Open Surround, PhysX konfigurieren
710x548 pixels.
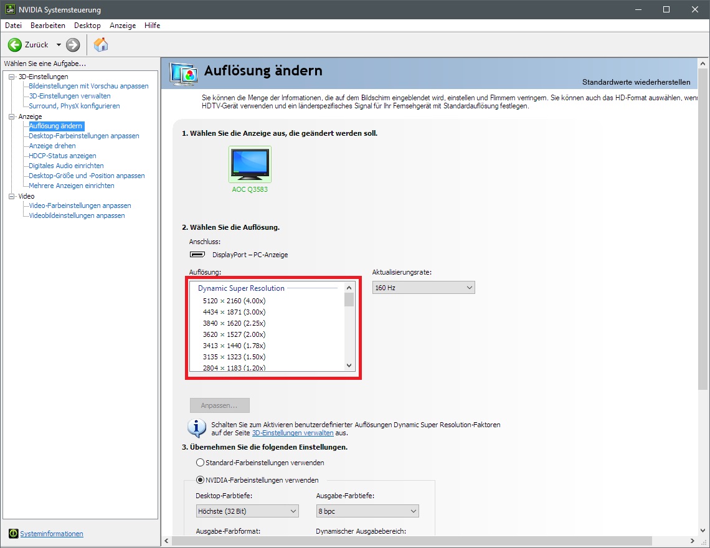(74, 106)
